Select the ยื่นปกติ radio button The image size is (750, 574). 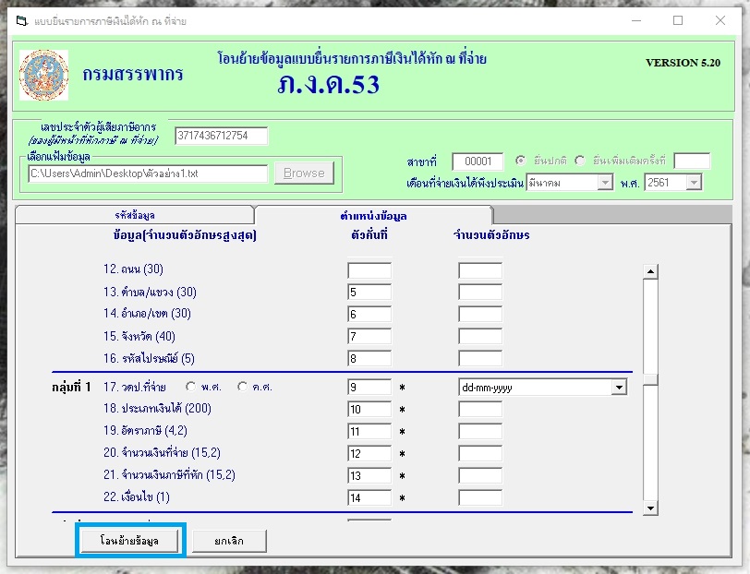tap(520, 161)
